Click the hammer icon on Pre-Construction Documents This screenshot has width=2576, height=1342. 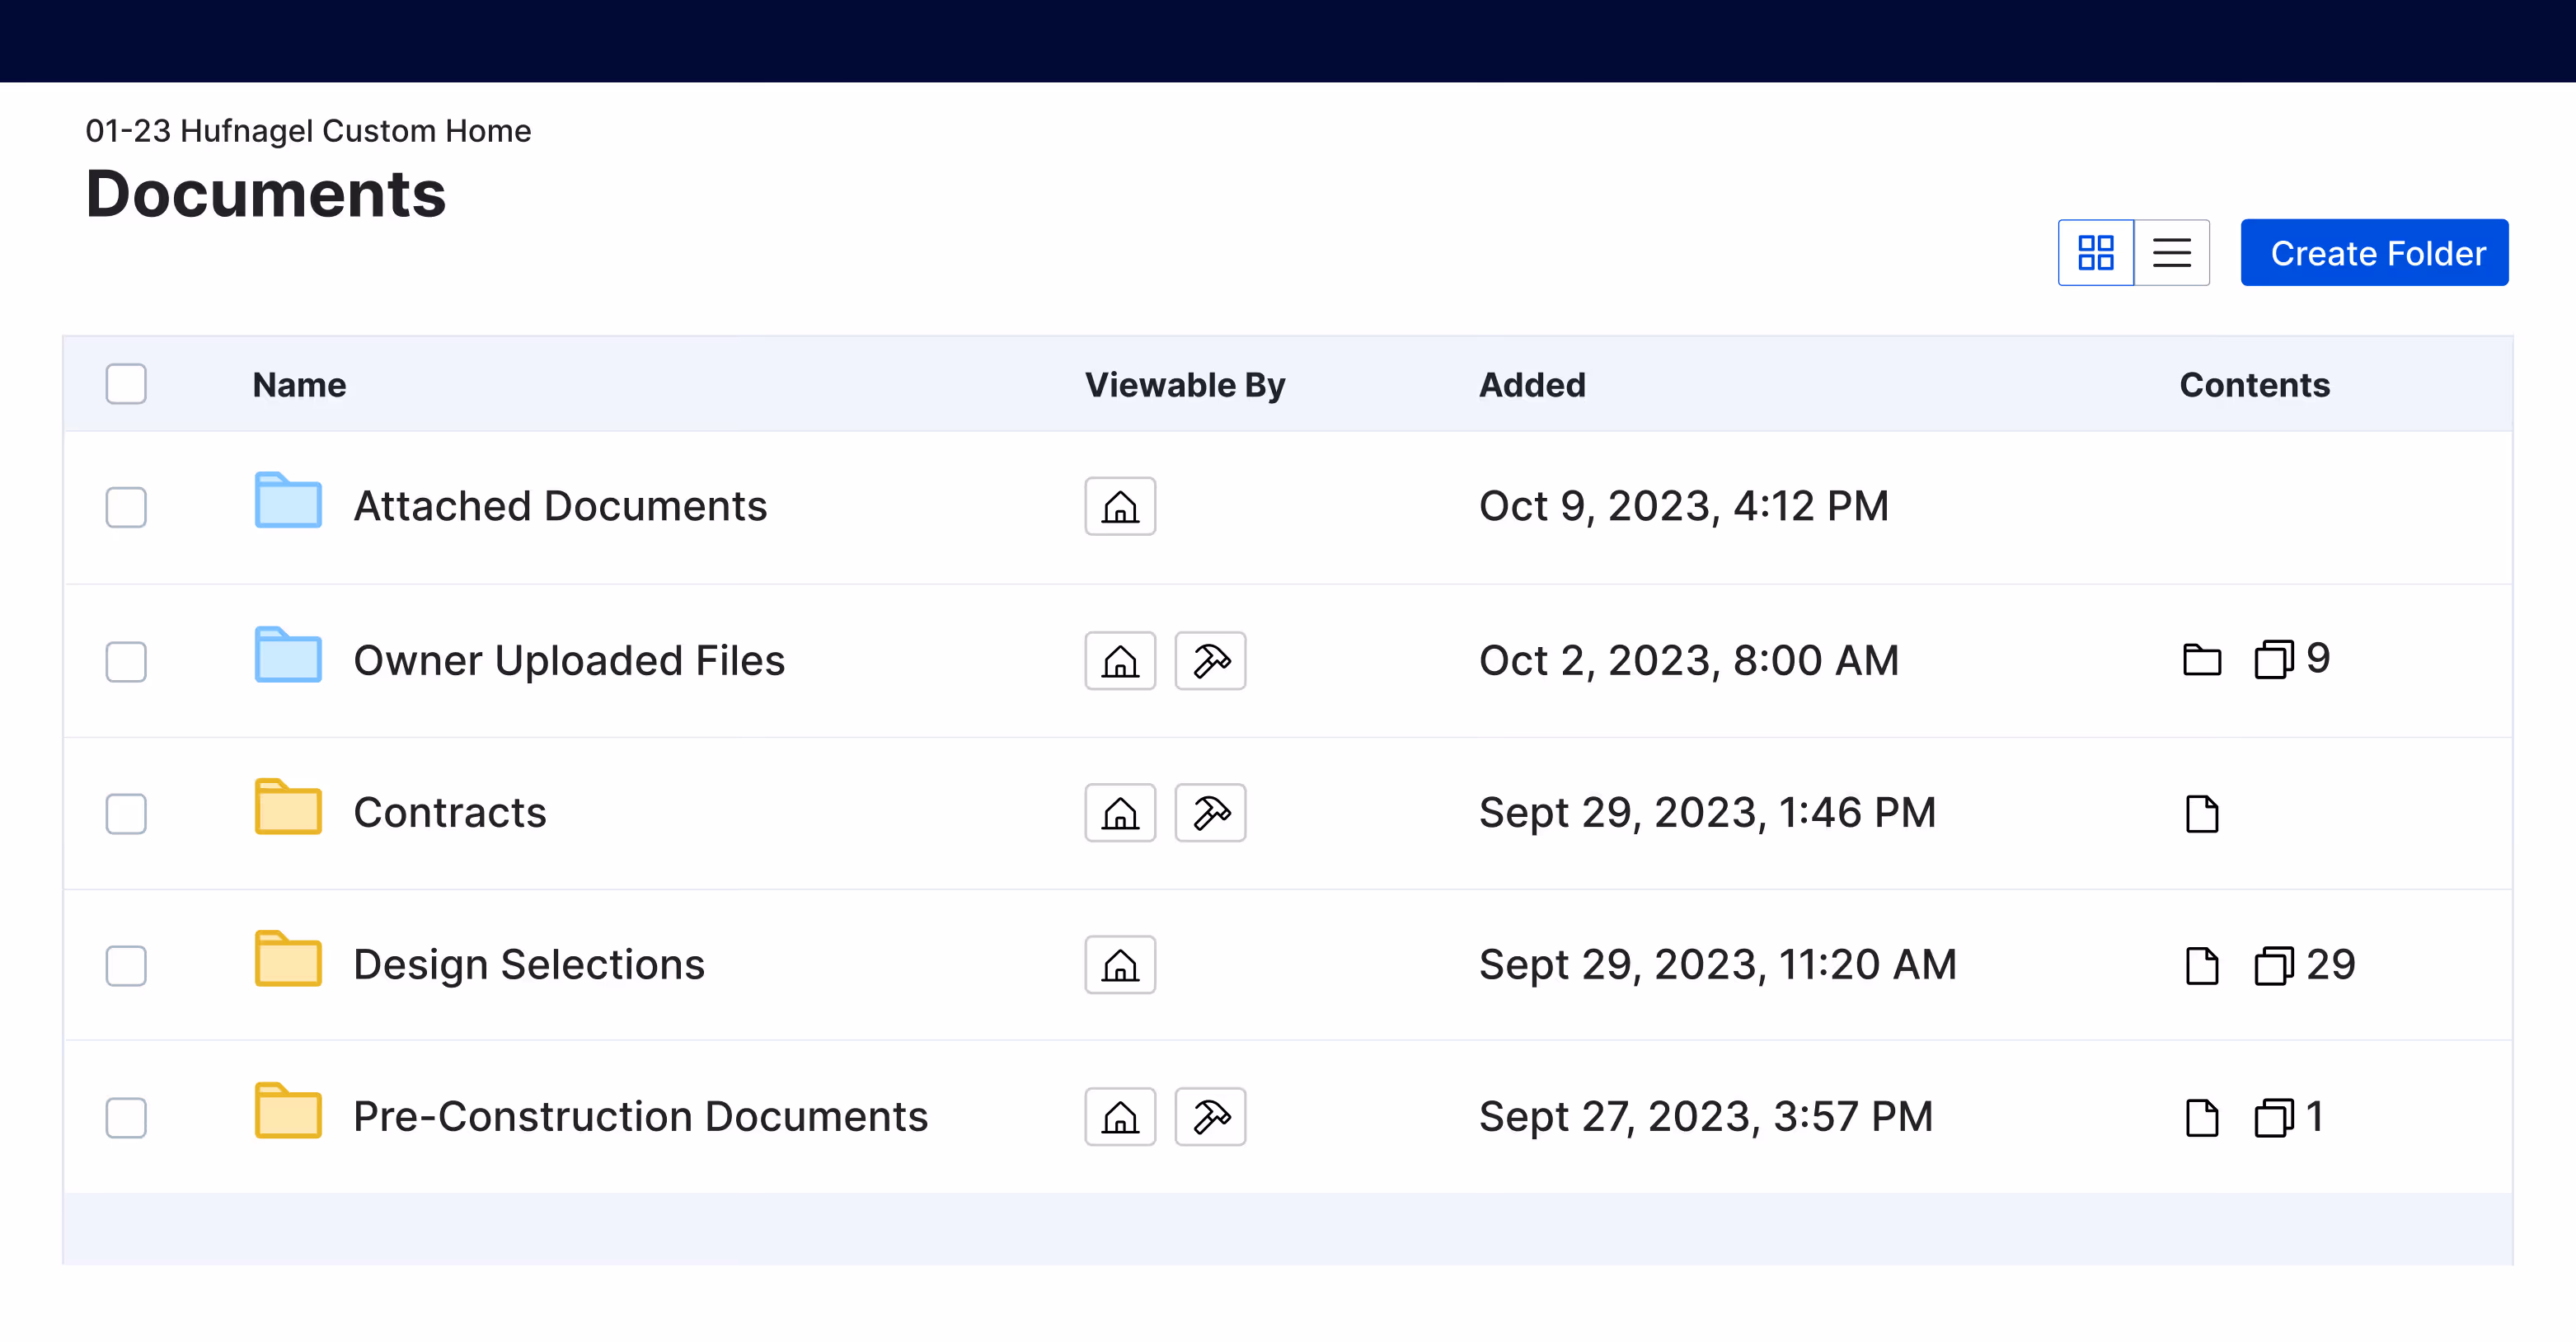[1210, 1116]
